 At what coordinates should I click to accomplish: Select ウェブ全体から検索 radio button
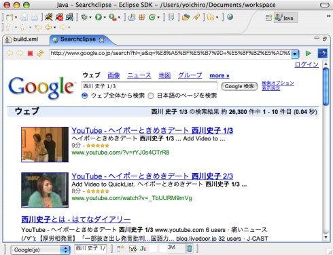pyautogui.click(x=84, y=96)
